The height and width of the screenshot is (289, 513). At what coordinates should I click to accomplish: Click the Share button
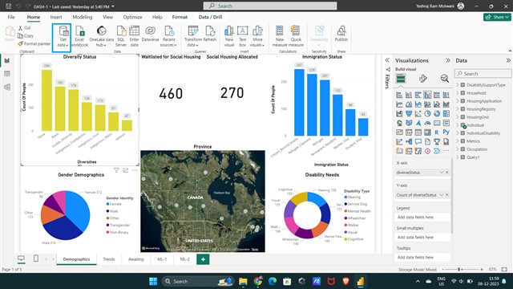tap(497, 17)
